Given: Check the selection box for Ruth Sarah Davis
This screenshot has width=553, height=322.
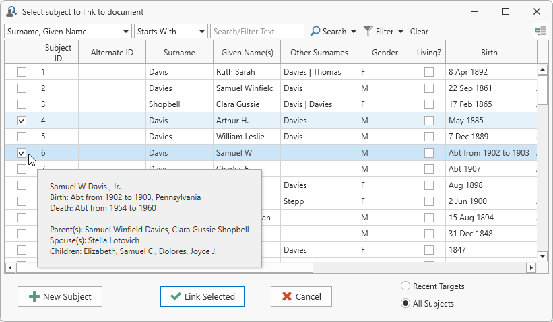Looking at the screenshot, I should pos(22,72).
